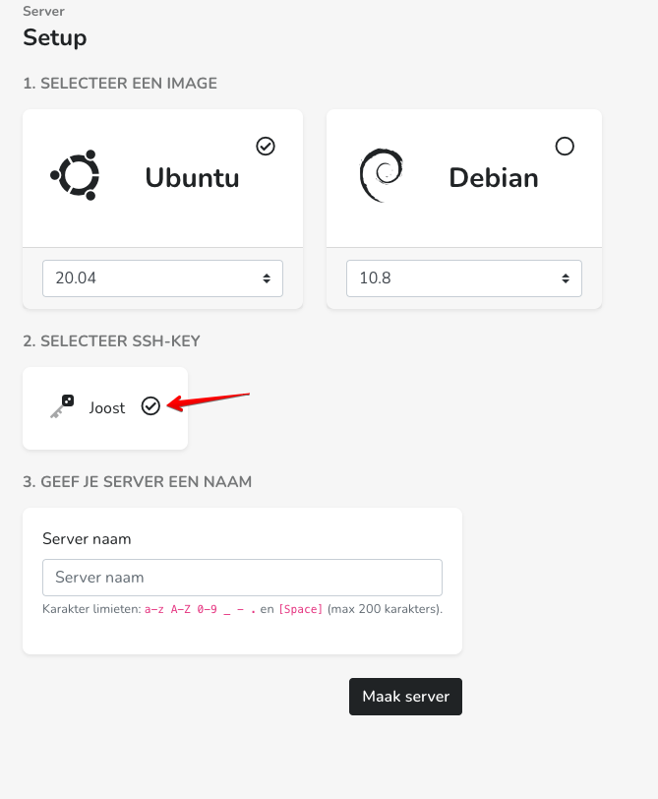
Task: Click the "Selecteer een image" step heading
Action: coord(120,84)
